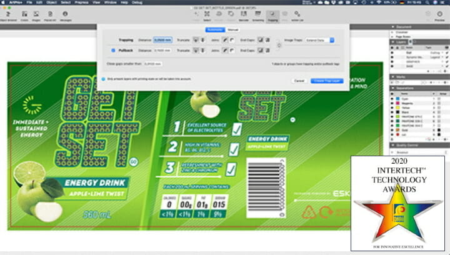This screenshot has height=255, width=450.
Task: Activate the Select tool in the toolbar
Action: (x=207, y=14)
